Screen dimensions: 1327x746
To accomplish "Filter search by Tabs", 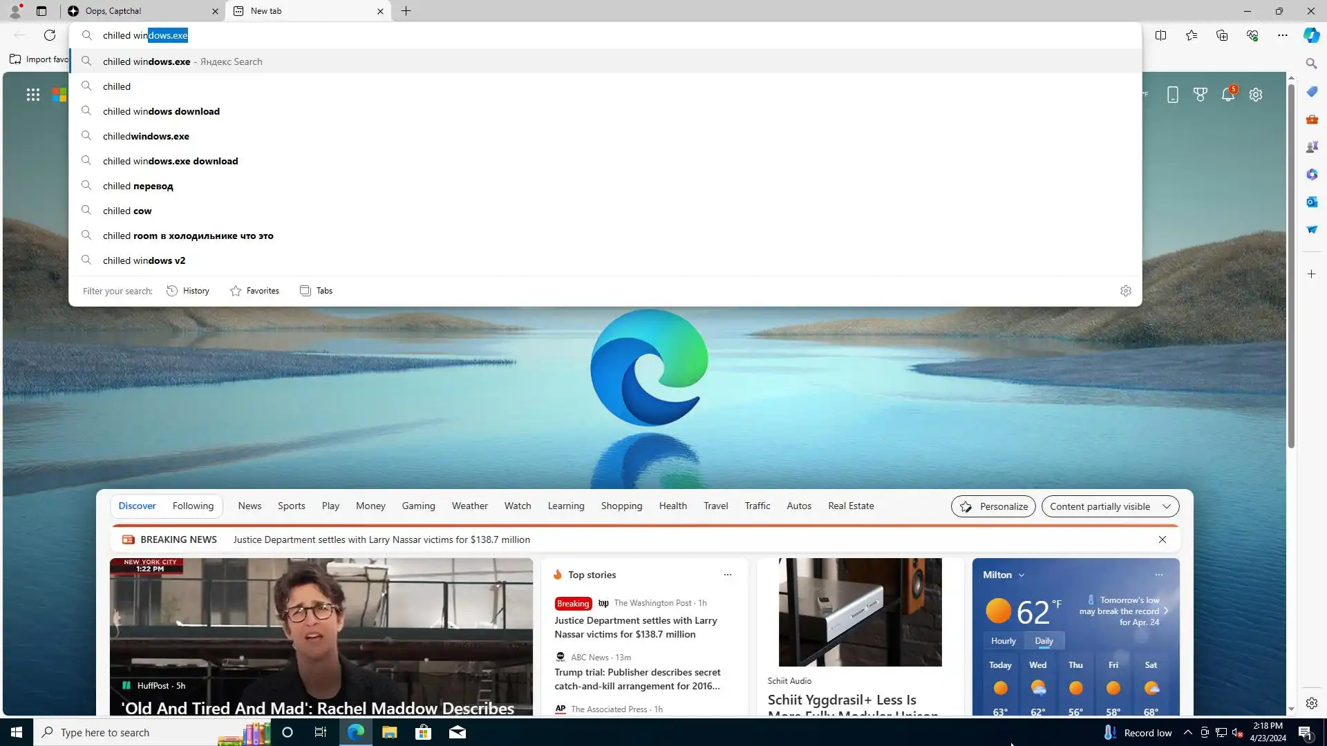I will tap(317, 291).
